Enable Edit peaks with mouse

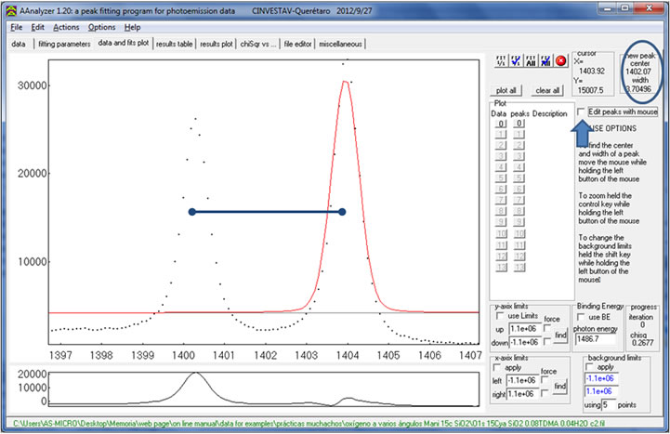pos(582,112)
